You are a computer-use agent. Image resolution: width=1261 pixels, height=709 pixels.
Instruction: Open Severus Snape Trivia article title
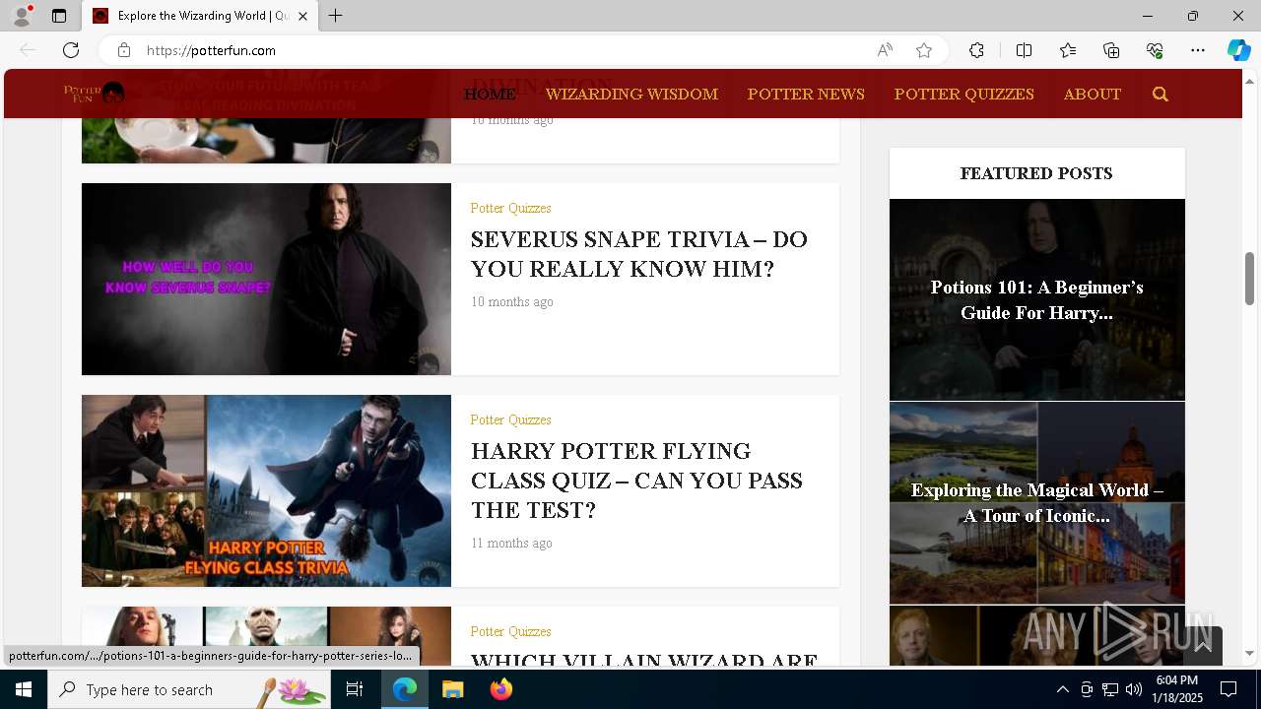click(x=638, y=254)
